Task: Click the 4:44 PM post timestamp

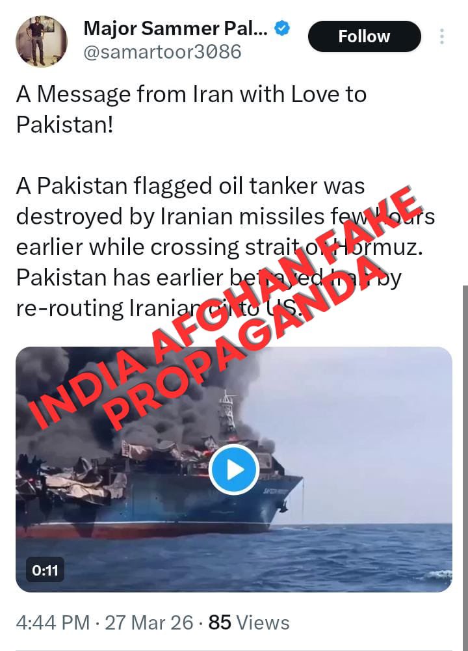Action: tap(53, 622)
